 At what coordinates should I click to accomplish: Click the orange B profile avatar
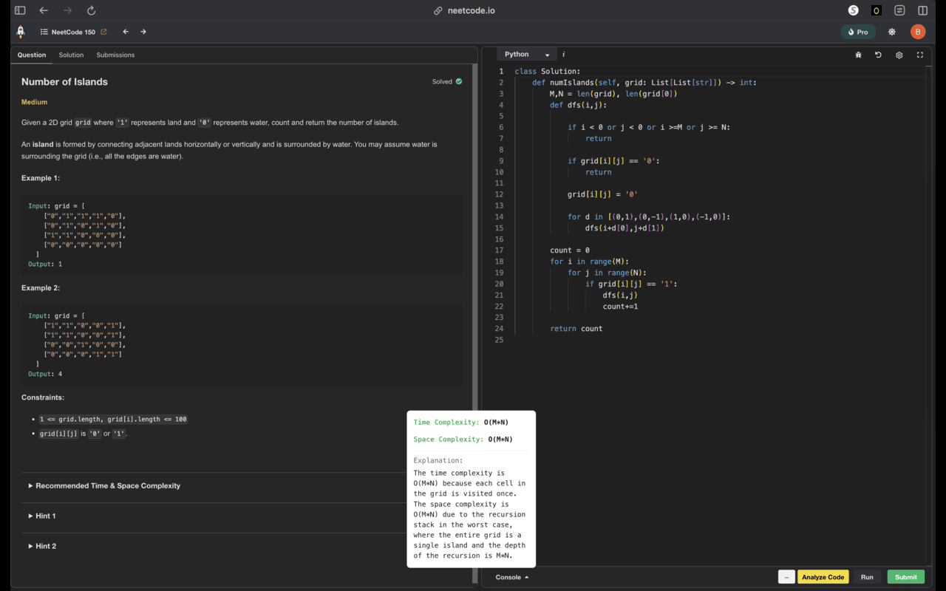[x=917, y=32]
